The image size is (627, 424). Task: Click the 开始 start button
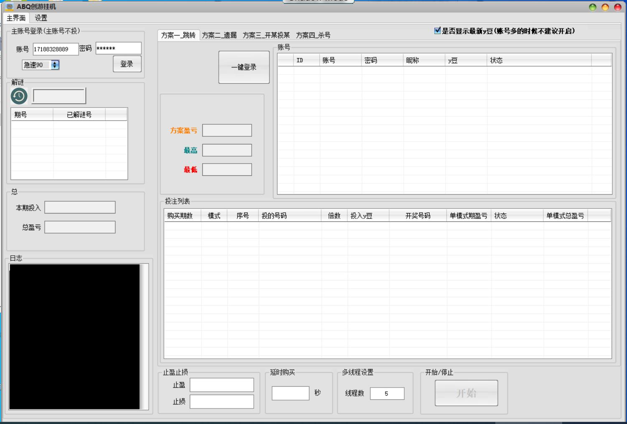click(x=466, y=393)
